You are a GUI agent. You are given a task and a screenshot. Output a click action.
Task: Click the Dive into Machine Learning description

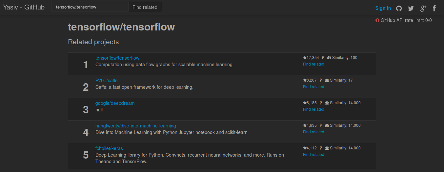coord(172,132)
